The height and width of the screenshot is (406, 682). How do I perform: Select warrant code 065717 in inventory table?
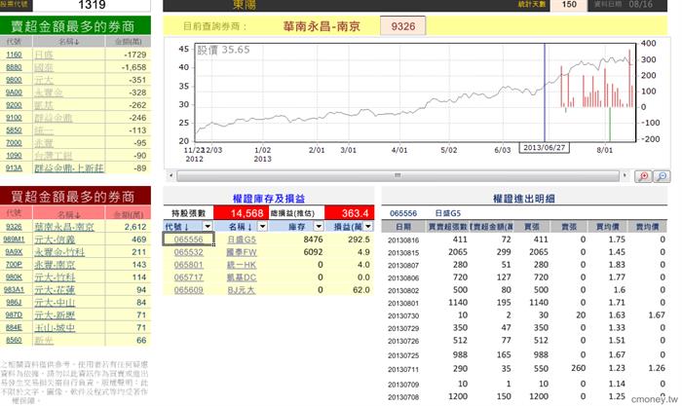(188, 277)
